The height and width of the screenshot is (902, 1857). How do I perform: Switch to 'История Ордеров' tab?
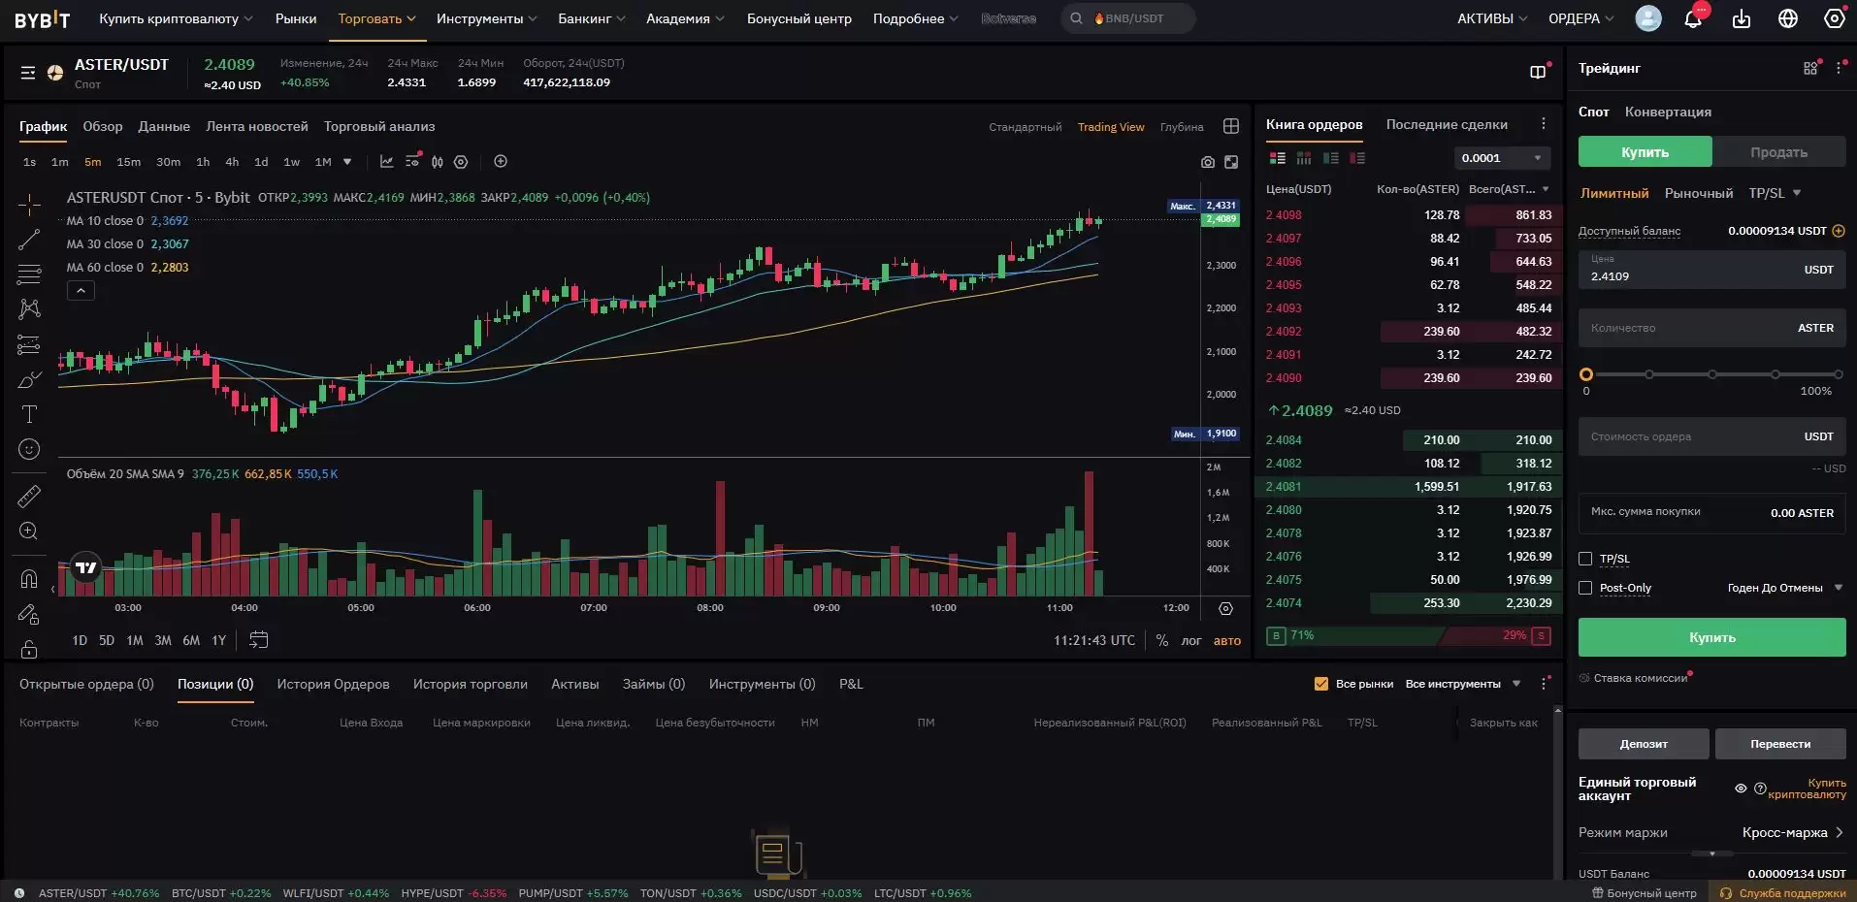pyautogui.click(x=333, y=684)
